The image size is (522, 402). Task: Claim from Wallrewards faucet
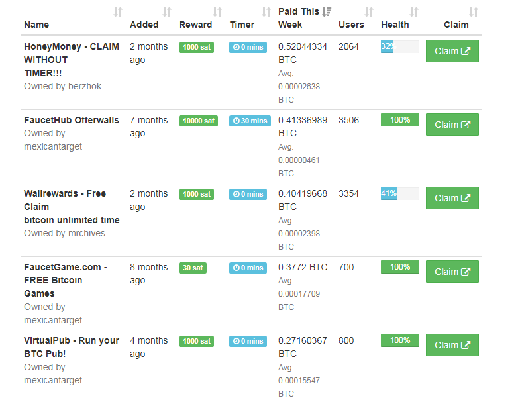tap(452, 198)
